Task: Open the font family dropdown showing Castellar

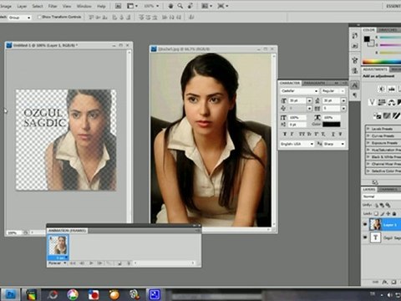Action: pyautogui.click(x=299, y=91)
